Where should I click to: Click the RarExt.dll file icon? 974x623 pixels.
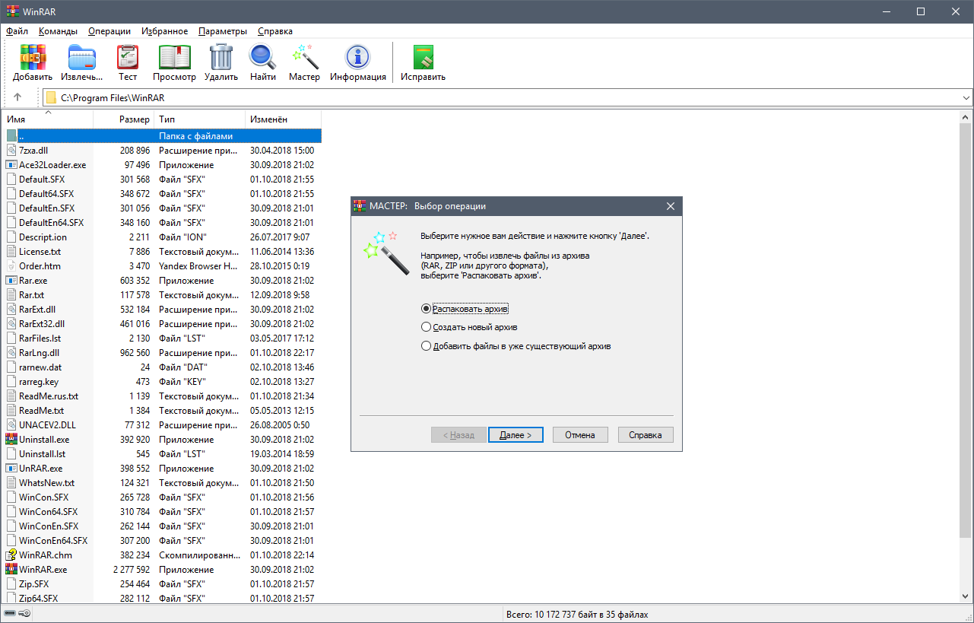pyautogui.click(x=11, y=309)
